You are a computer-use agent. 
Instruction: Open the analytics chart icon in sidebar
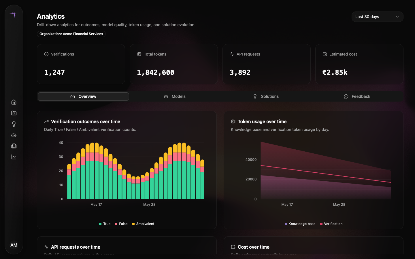(x=14, y=157)
